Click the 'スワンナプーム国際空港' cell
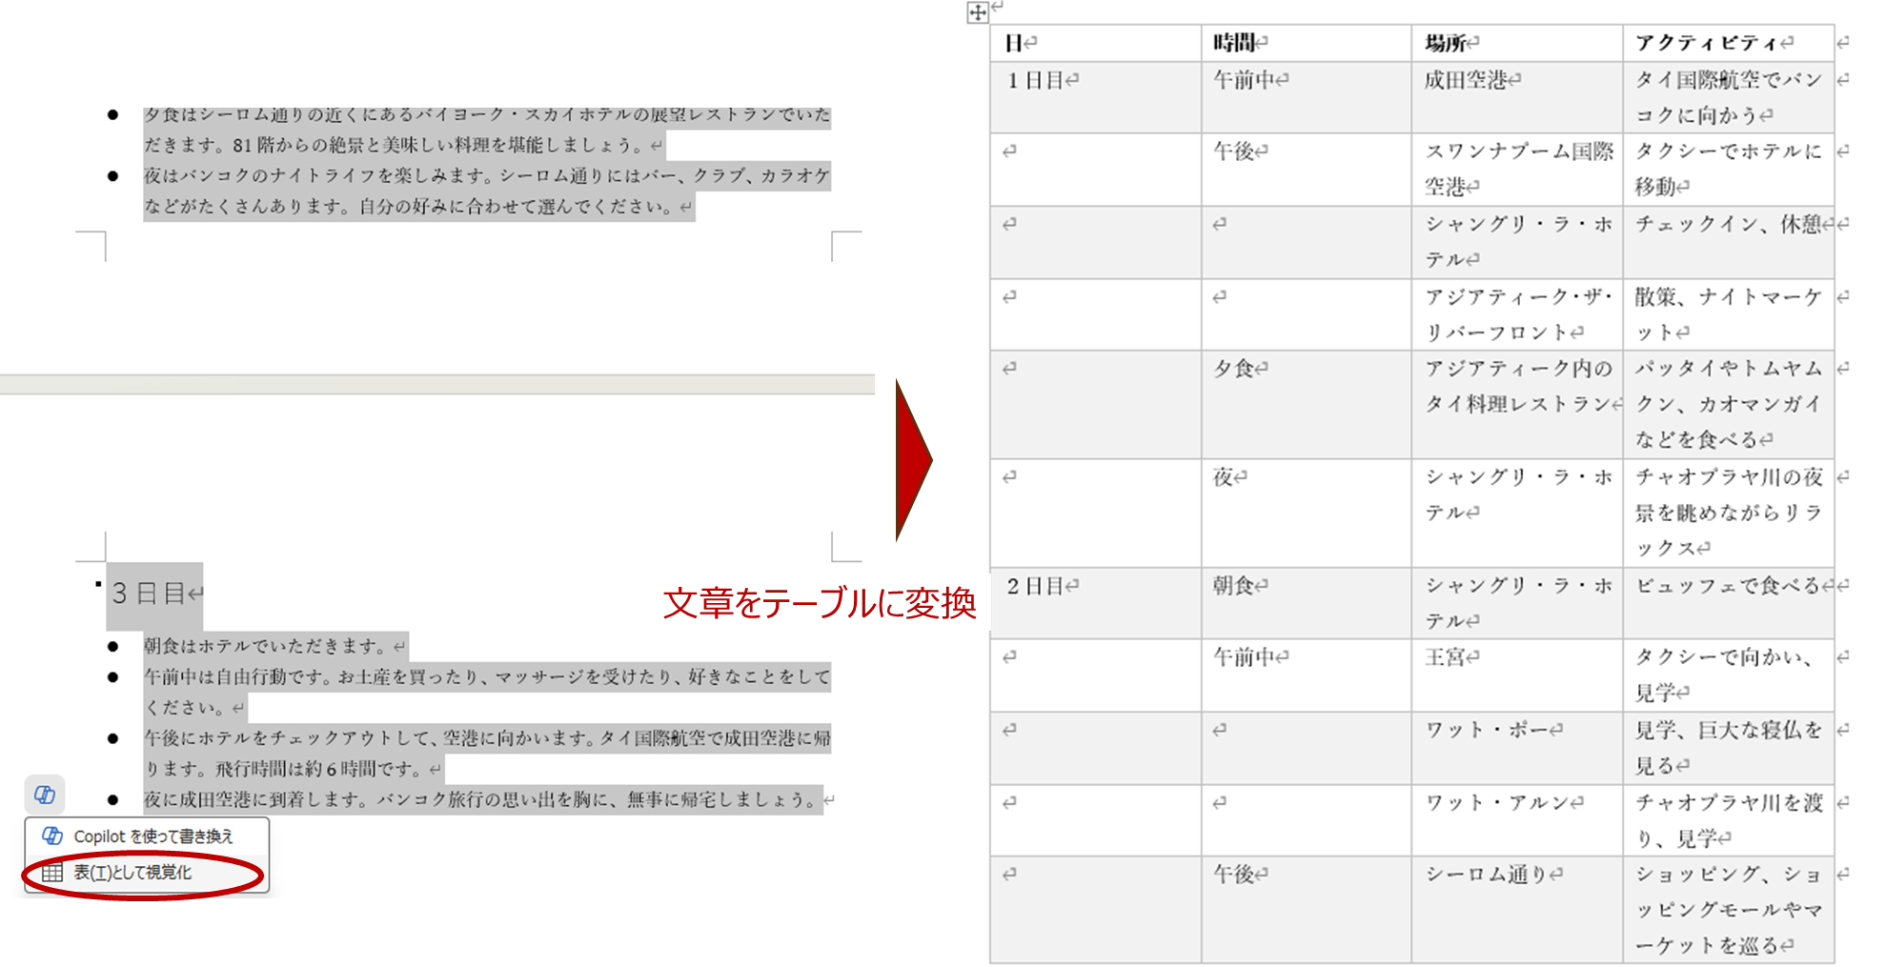The width and height of the screenshot is (1886, 967). click(1517, 170)
